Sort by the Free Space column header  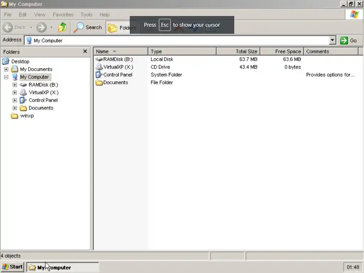tap(282, 51)
